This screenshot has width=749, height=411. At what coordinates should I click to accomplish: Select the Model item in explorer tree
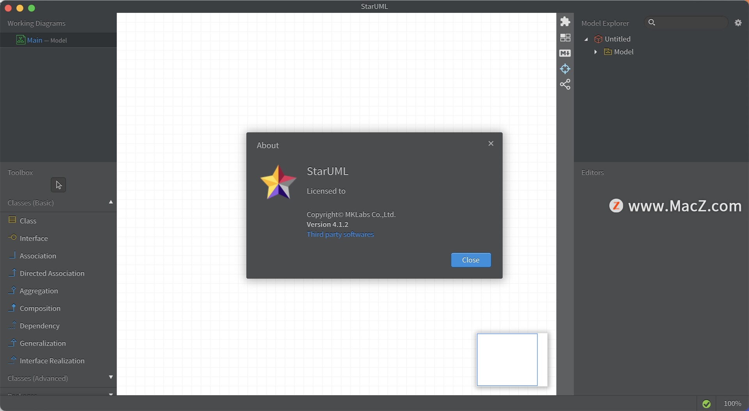point(624,52)
